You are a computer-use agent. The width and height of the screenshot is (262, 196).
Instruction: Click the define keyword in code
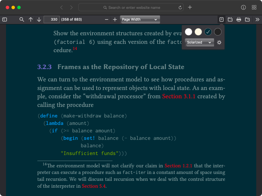(x=49, y=116)
